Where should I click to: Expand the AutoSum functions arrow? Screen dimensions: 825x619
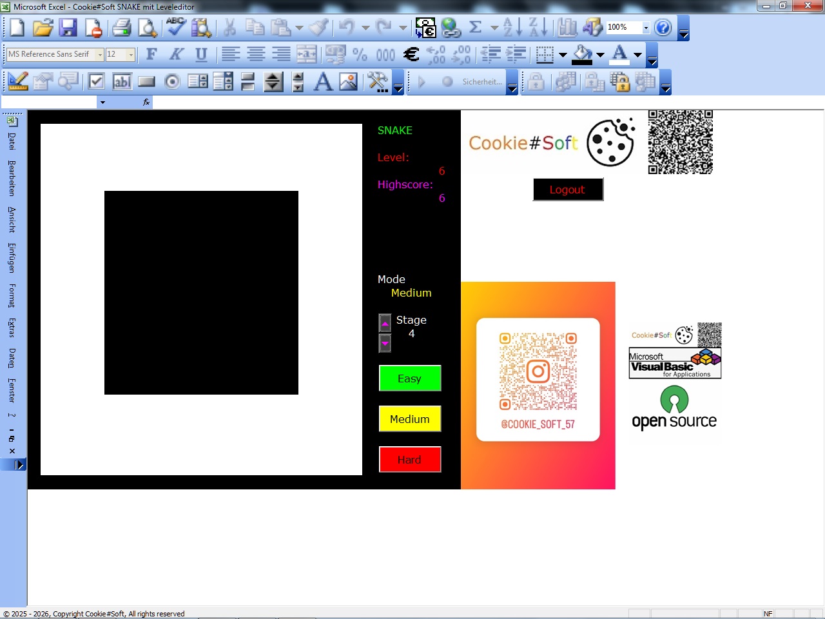pyautogui.click(x=494, y=28)
